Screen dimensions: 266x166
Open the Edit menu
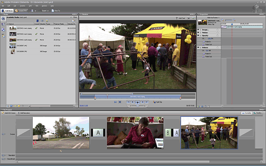(9, 6)
